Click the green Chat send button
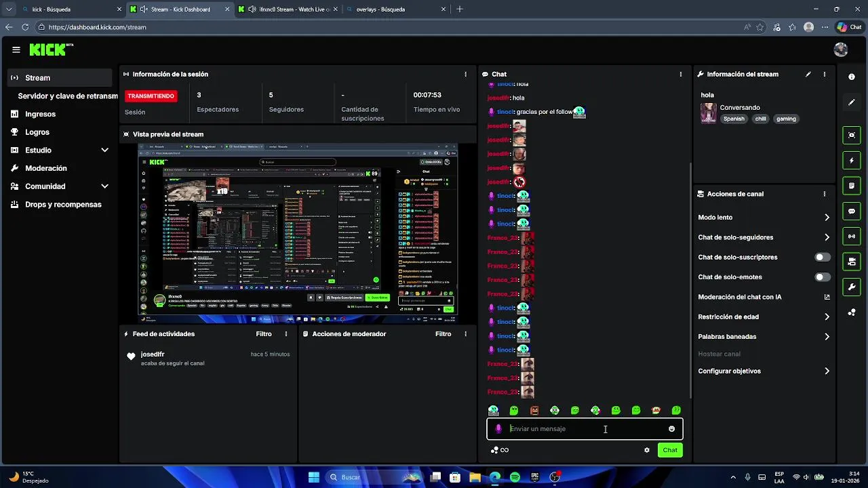 coord(670,450)
